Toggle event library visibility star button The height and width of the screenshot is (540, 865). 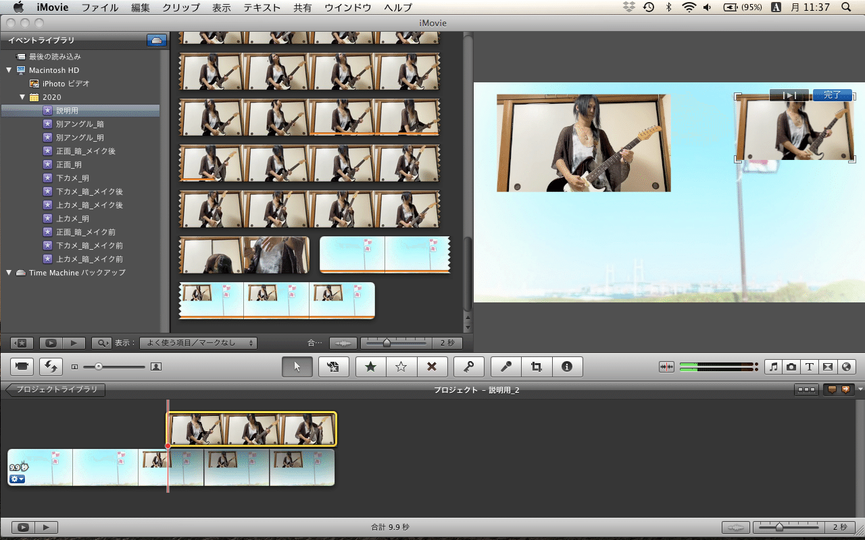(x=22, y=343)
